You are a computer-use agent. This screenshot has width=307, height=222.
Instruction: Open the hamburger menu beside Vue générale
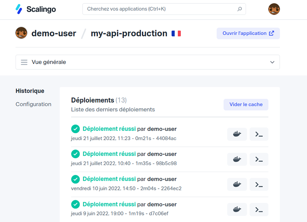pos(24,62)
